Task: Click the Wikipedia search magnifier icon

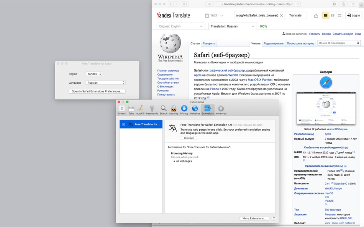Action: 358,43
